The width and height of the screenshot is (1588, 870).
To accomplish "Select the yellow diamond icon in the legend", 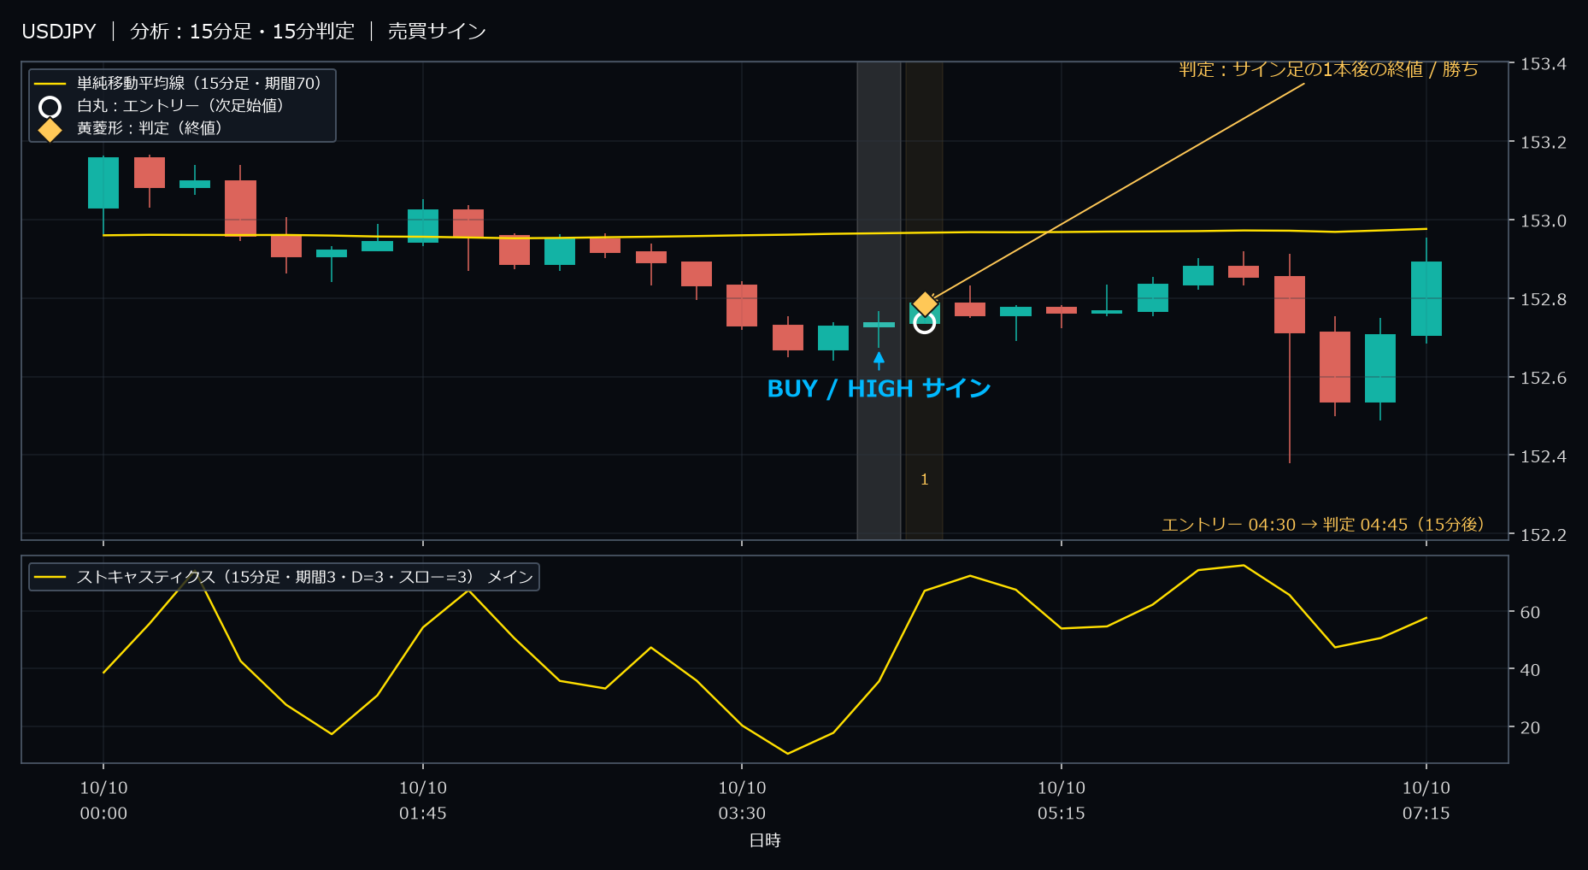I will click(x=50, y=129).
